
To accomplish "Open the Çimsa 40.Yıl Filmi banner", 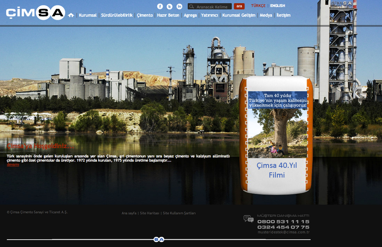I will (276, 136).
